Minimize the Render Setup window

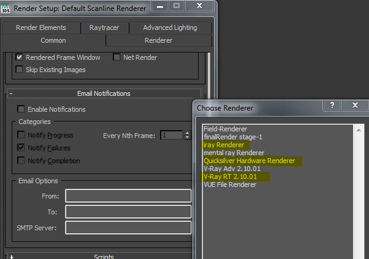(x=160, y=6)
